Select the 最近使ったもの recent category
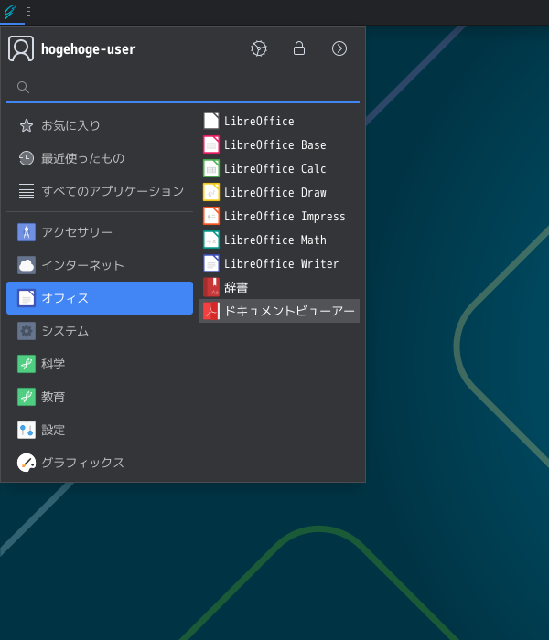Screen dimensions: 549x640 100,158
